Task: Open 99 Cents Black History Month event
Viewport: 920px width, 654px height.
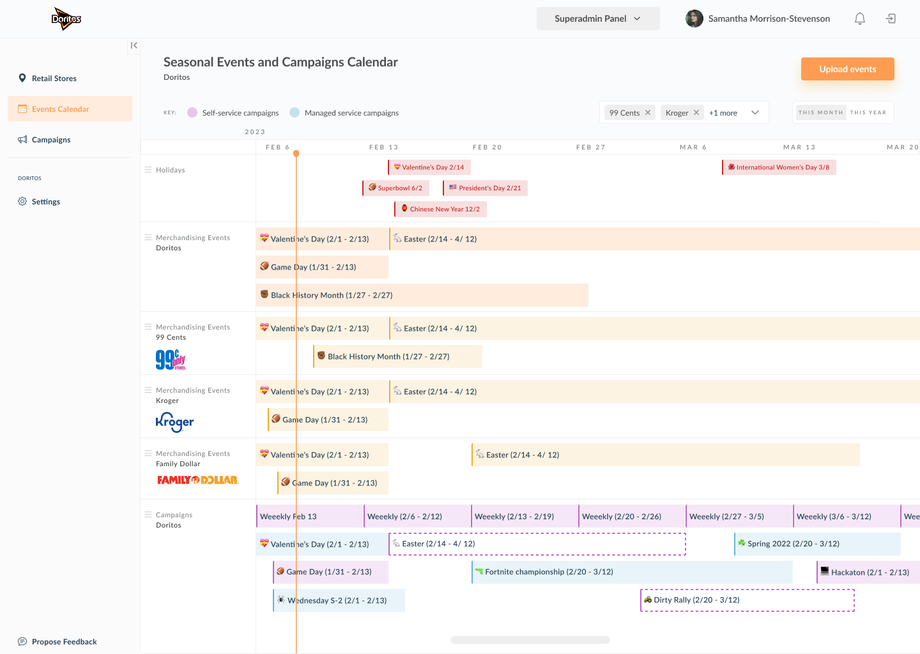Action: pyautogui.click(x=397, y=356)
